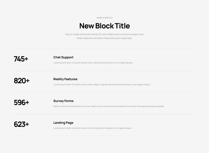
Task: Select the "820+" counter number
Action: coord(21,81)
